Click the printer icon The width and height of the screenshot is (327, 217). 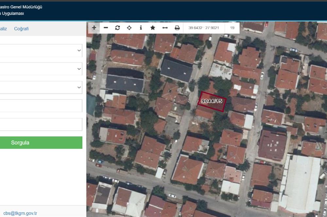point(177,28)
